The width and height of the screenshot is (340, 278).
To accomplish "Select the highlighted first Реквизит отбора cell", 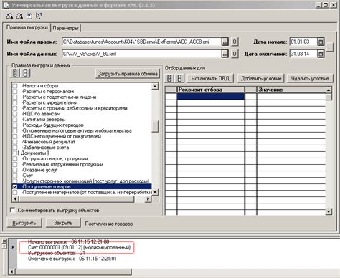I will (x=211, y=96).
